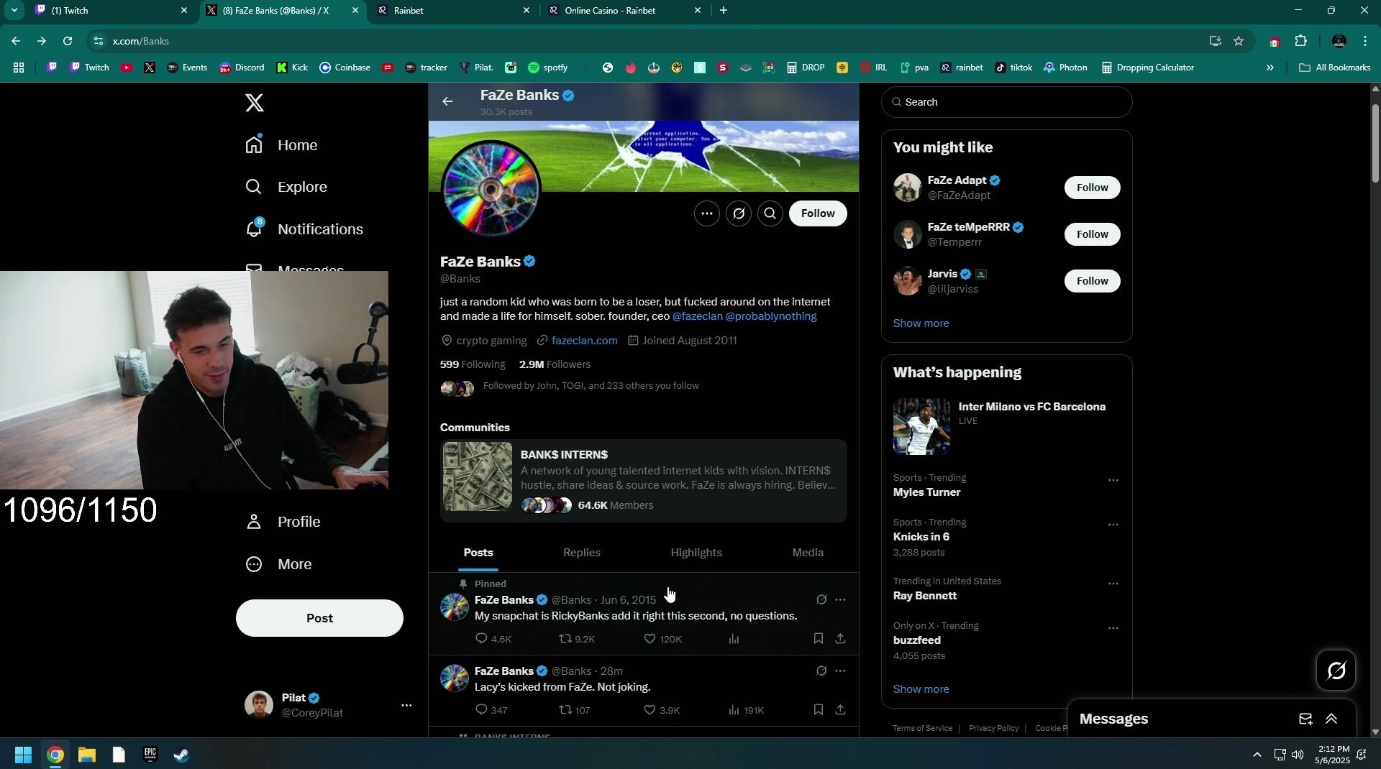Open the Home timeline
The height and width of the screenshot is (769, 1381).
coord(282,145)
